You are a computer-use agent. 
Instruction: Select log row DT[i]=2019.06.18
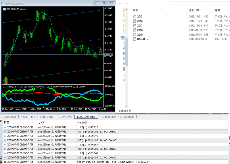click(x=115, y=140)
